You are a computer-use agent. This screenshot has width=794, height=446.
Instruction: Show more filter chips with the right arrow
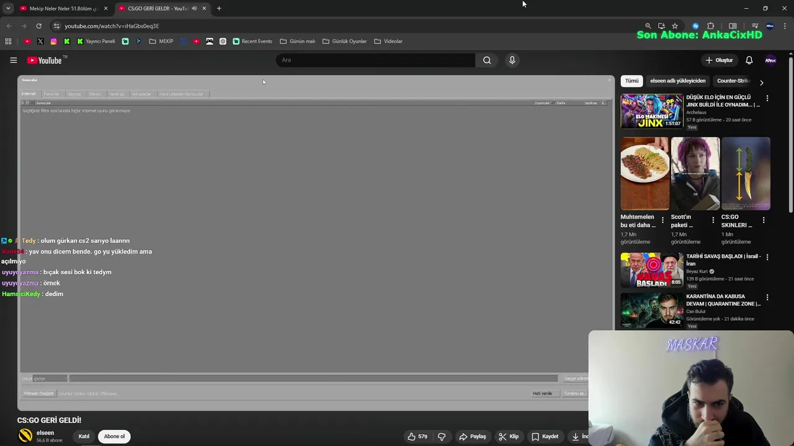tap(761, 82)
